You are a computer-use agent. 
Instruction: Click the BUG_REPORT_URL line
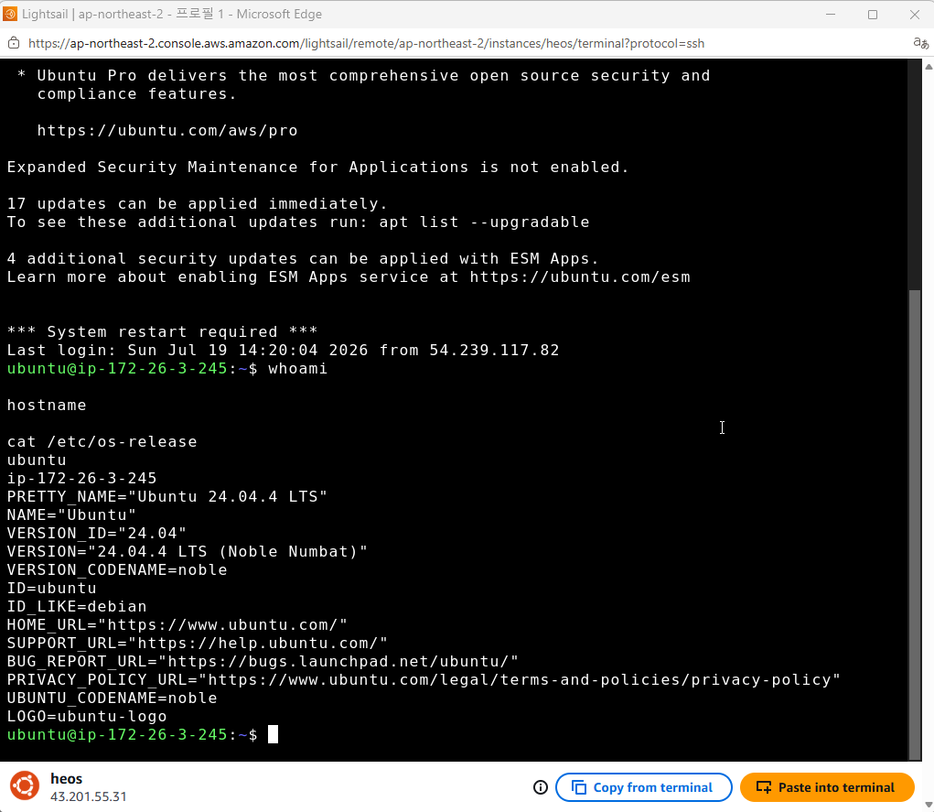click(x=263, y=662)
